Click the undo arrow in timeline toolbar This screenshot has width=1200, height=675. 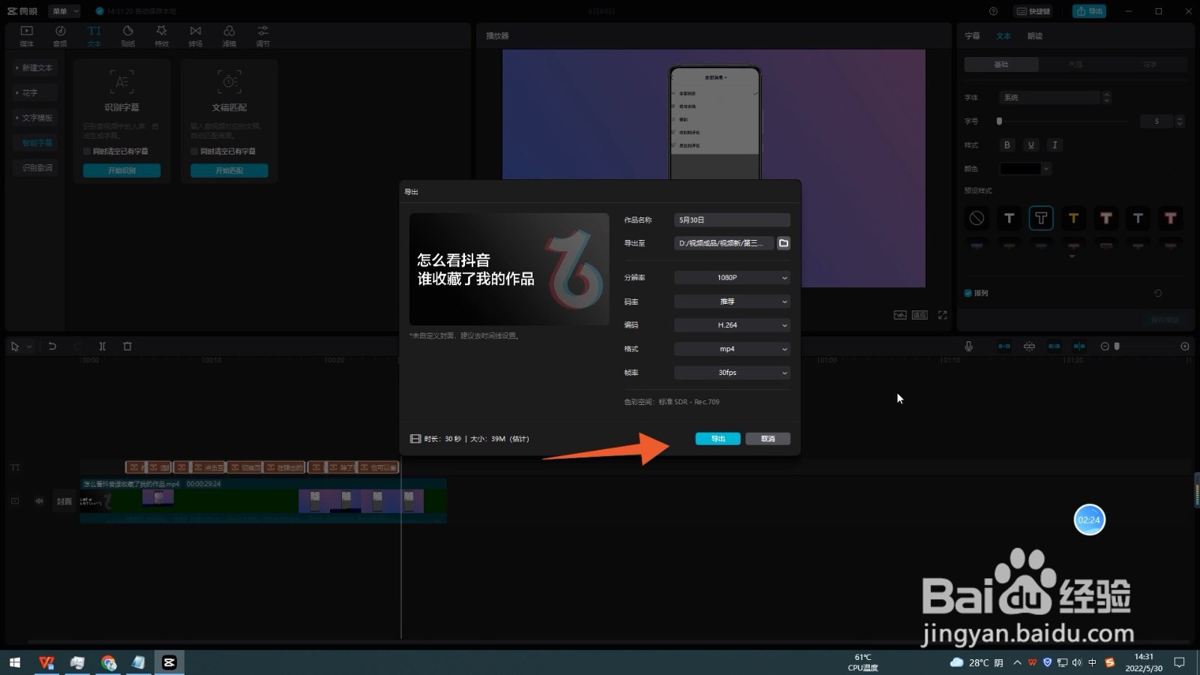52,346
